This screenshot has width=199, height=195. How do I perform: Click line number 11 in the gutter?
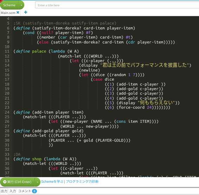point(7,51)
